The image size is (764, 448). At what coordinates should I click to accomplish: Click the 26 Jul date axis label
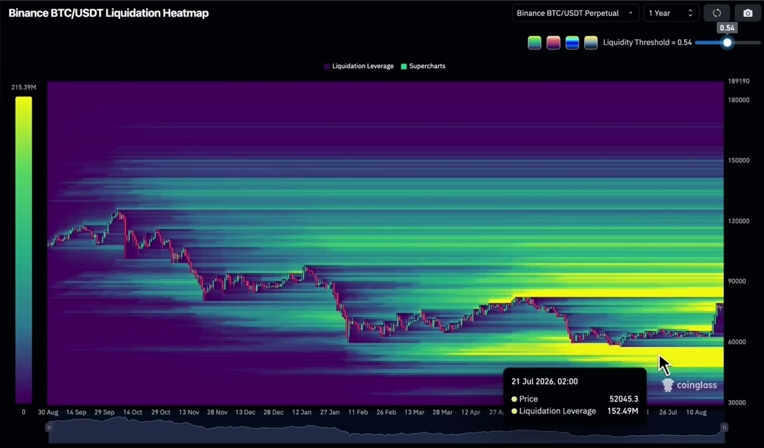(668, 412)
